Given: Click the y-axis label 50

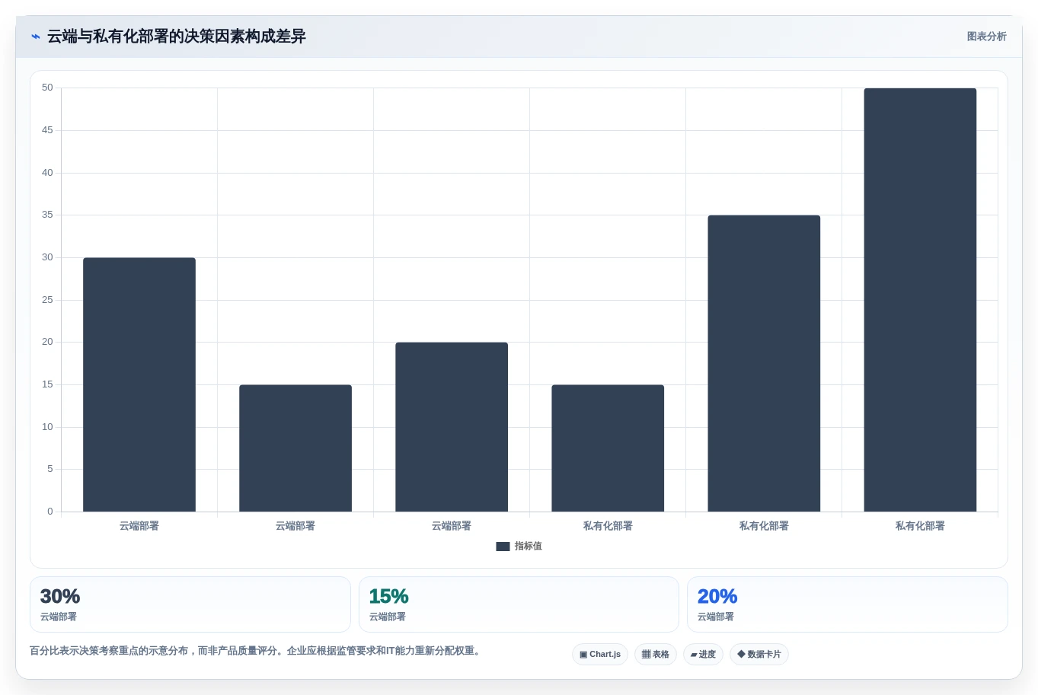Looking at the screenshot, I should [x=47, y=88].
